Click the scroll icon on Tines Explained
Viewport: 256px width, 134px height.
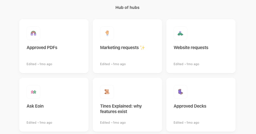(x=107, y=92)
